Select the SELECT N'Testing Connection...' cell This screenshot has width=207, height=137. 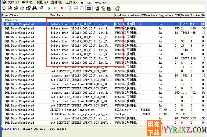click(x=82, y=110)
